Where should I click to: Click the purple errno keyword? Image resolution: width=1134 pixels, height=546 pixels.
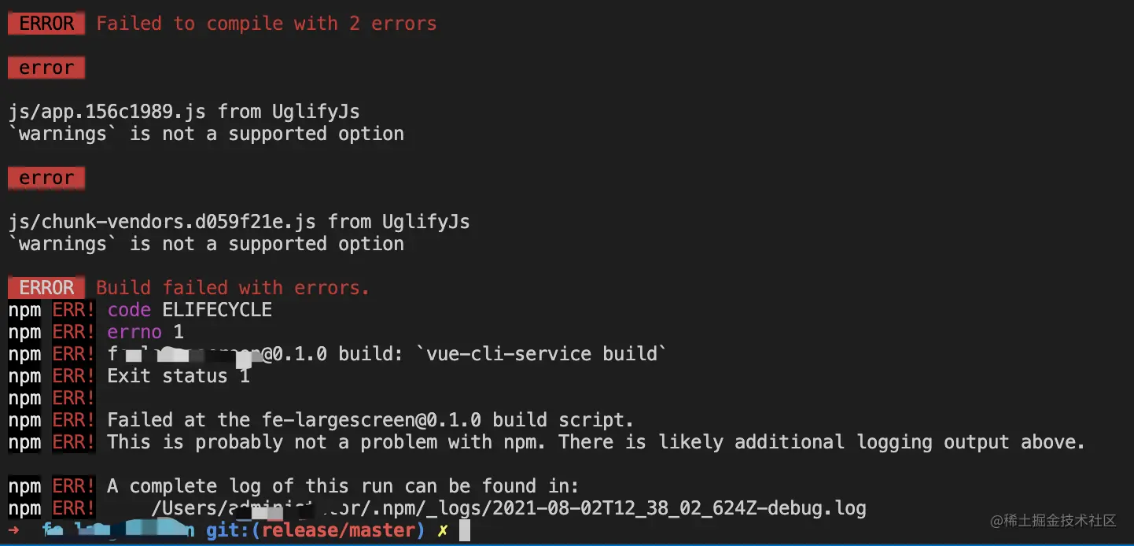(134, 332)
